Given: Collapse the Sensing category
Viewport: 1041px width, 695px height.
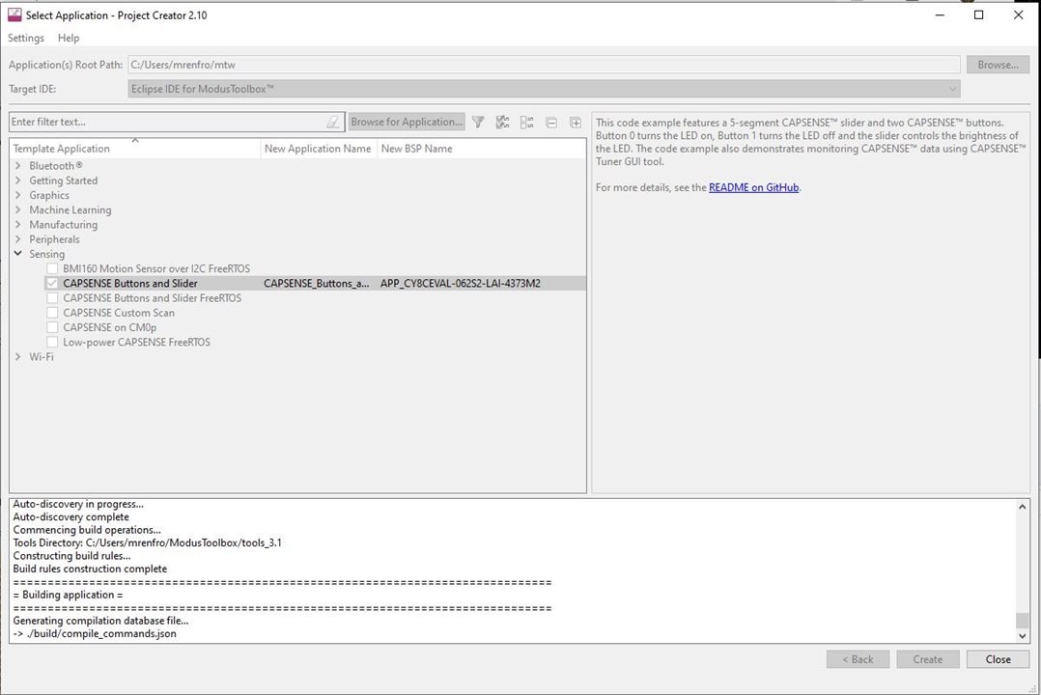Looking at the screenshot, I should (x=18, y=253).
